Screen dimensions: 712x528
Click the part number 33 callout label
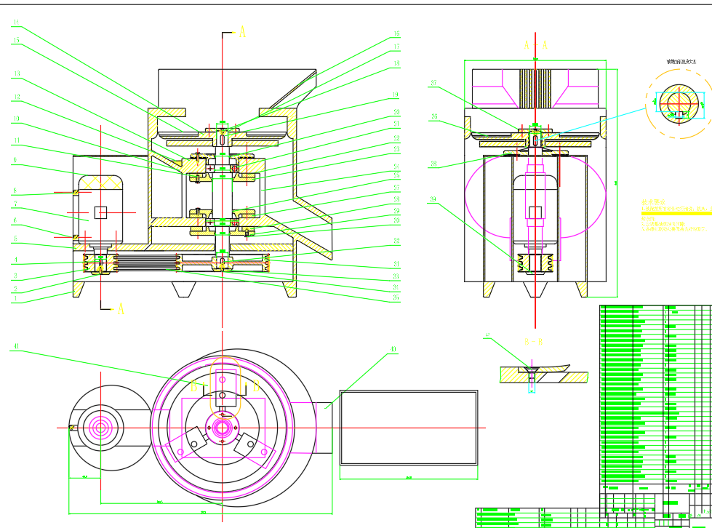tap(396, 276)
